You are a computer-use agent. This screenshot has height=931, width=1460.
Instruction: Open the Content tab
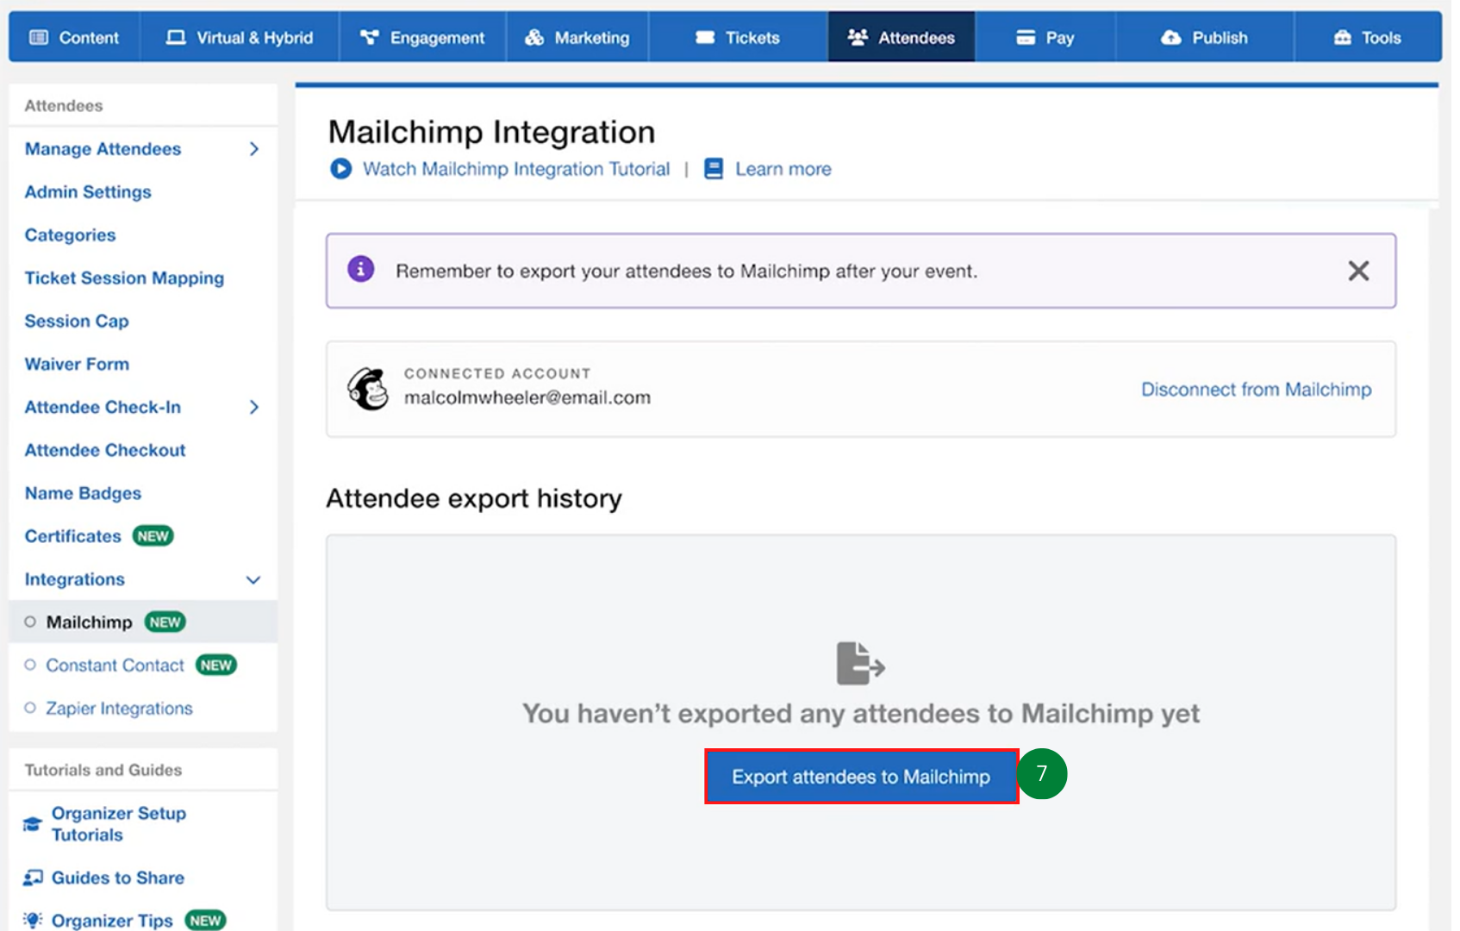[x=74, y=37]
